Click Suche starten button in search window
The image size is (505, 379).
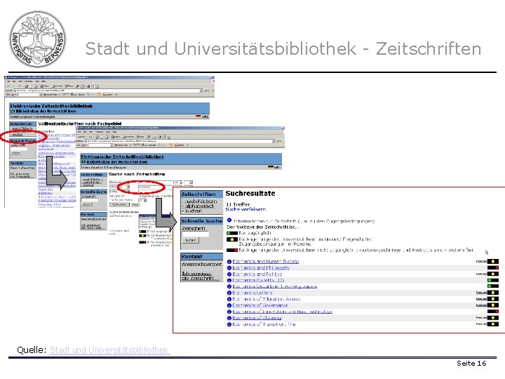tap(119, 205)
